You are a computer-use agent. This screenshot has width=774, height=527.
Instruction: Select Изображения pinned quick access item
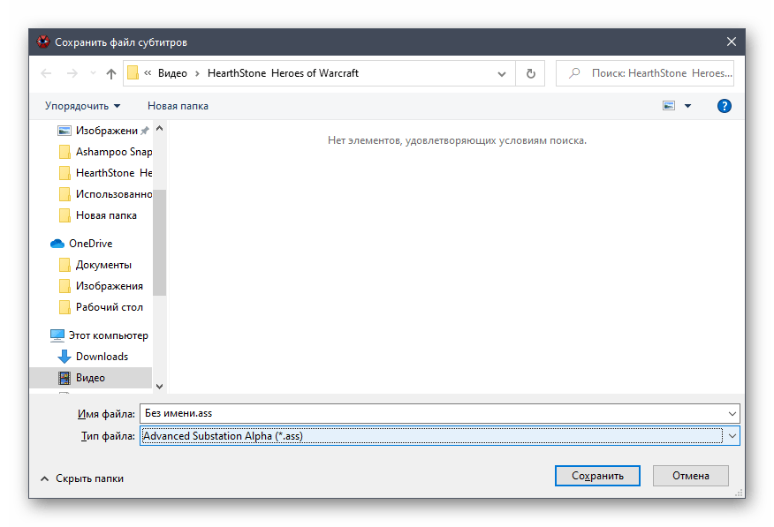coord(102,131)
